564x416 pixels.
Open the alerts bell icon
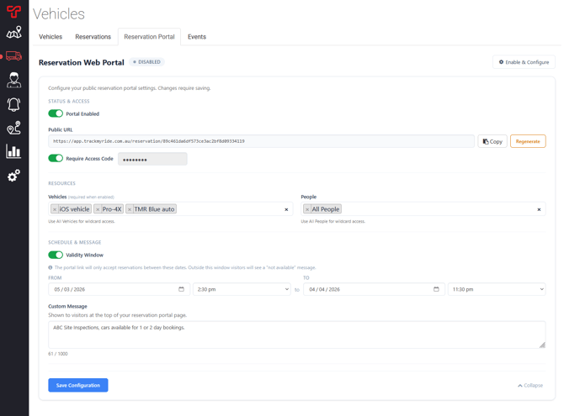click(x=13, y=104)
